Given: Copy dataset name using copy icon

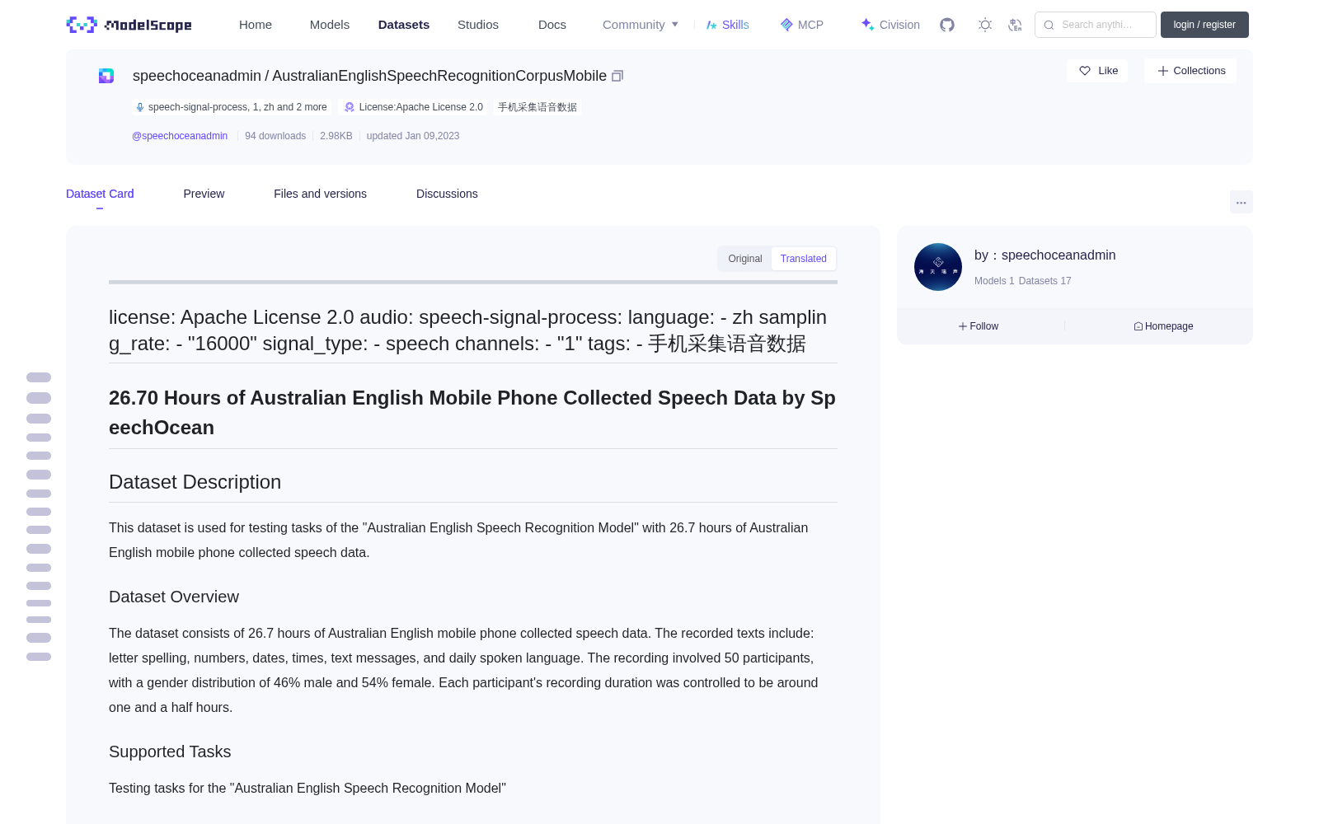Looking at the screenshot, I should point(617,76).
